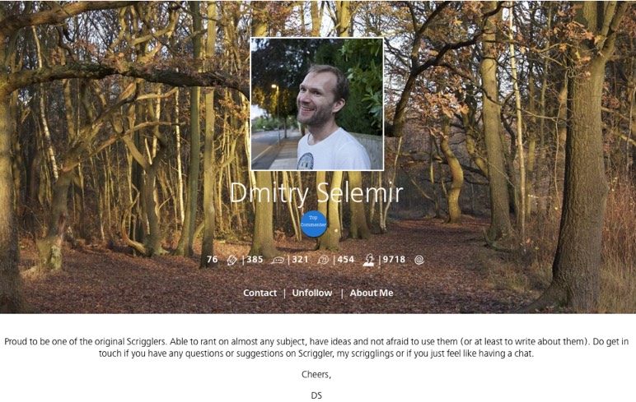The image size is (636, 402).
Task: Unfollow Dmitry Selemir
Action: click(312, 293)
